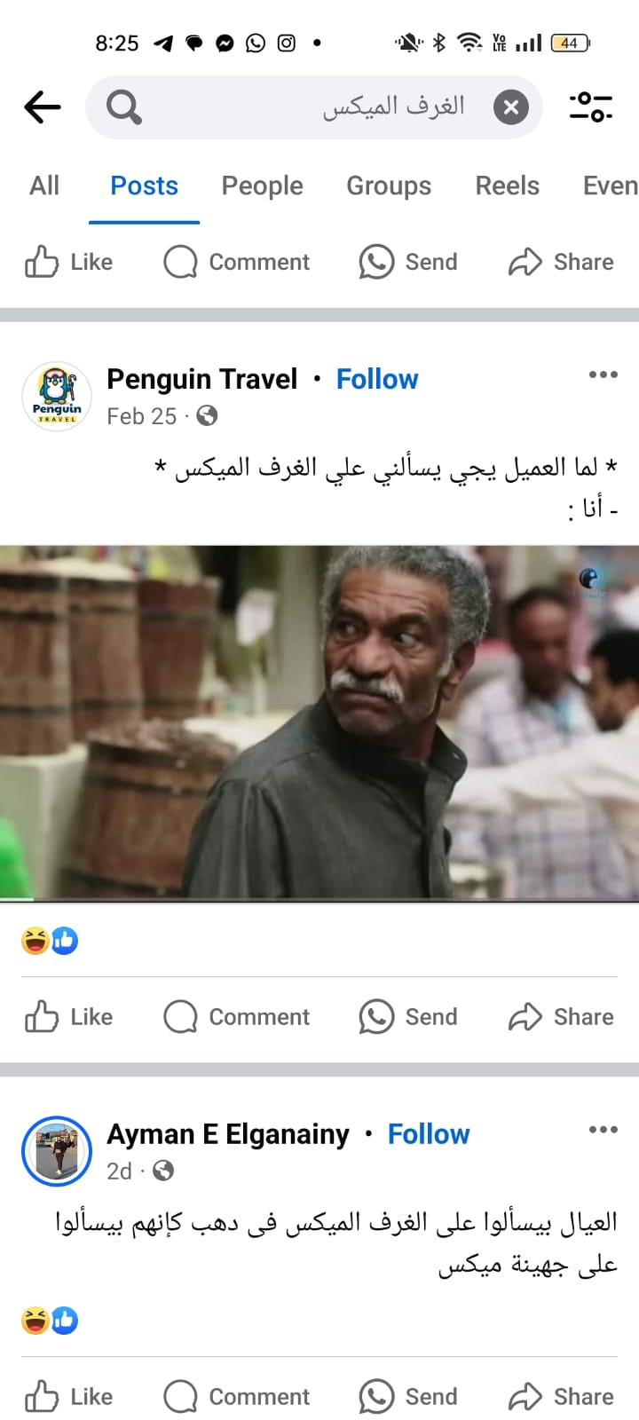Share the Penguin Travel post

(561, 1017)
